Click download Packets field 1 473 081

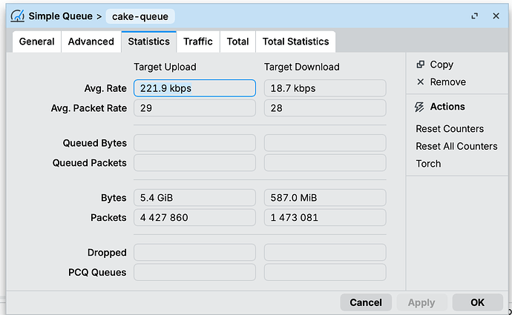(325, 217)
